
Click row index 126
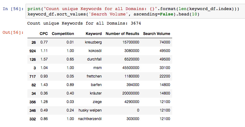(x=32, y=60)
